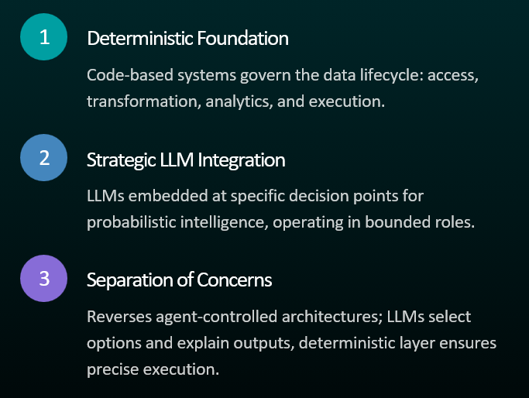Click the line starting "options and explain outputs"

point(291,342)
